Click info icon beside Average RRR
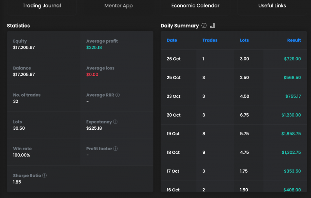Screen dimensions: 311x198 pyautogui.click(x=118, y=95)
